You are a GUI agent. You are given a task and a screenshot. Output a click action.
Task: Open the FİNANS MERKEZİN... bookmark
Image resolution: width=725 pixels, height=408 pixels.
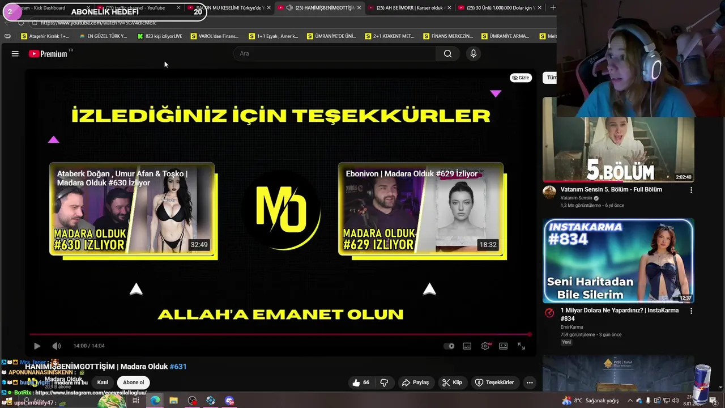(447, 36)
